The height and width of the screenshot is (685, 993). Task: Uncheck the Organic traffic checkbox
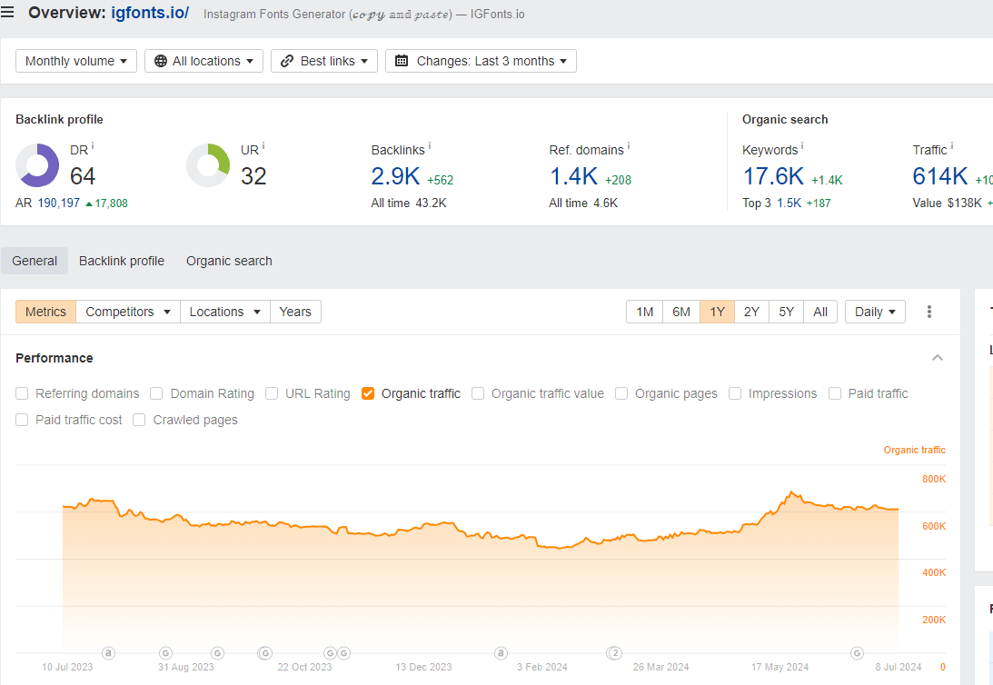[x=368, y=393]
